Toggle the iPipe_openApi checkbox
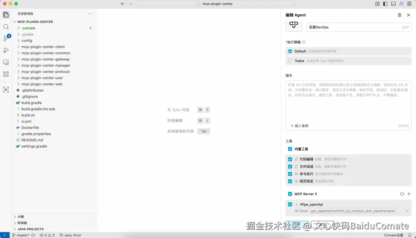Screen dimensions: 416x238 290,205
